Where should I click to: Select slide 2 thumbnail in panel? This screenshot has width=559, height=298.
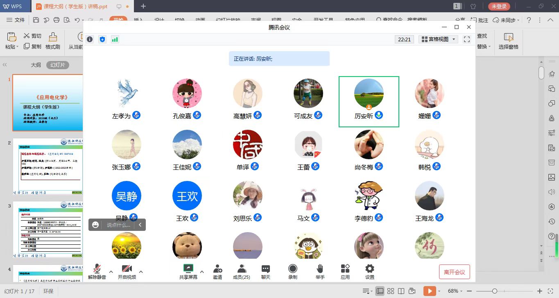coord(48,167)
